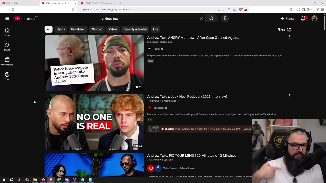
Task: Close the andrew tate YouTube tab
Action: (75, 3)
